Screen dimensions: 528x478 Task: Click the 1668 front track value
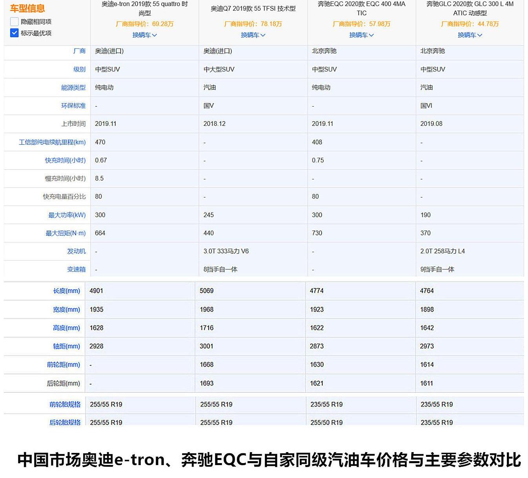[x=206, y=365]
